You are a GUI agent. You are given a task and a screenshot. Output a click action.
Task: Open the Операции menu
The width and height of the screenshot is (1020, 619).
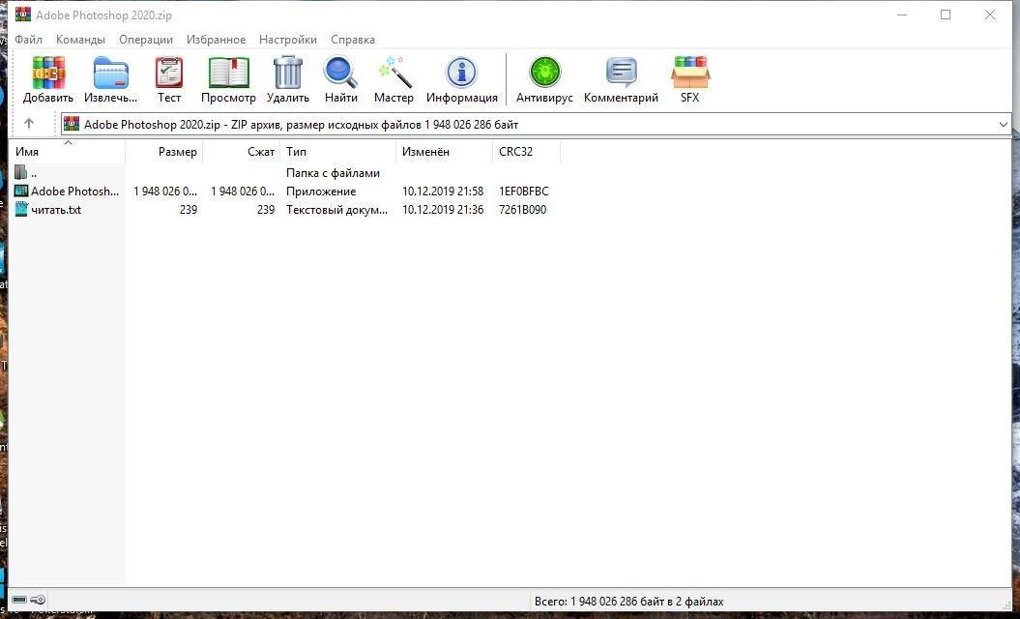pos(146,40)
